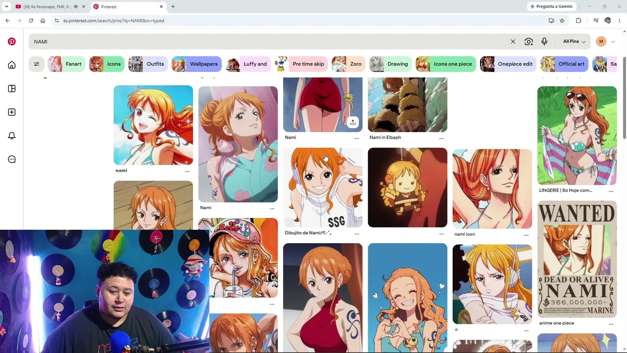Viewport: 627px width, 353px height.
Task: Toggle the Drawing filter chip
Action: point(390,64)
